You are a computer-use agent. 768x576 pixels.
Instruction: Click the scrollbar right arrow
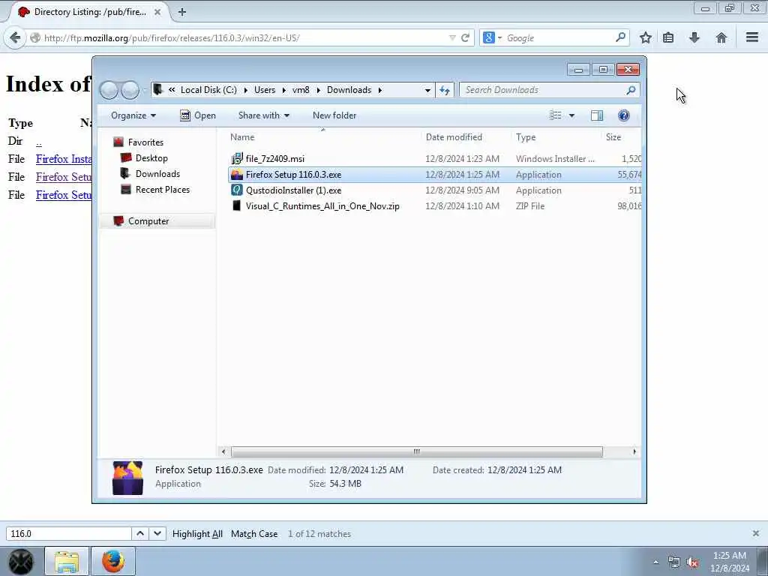click(x=634, y=451)
